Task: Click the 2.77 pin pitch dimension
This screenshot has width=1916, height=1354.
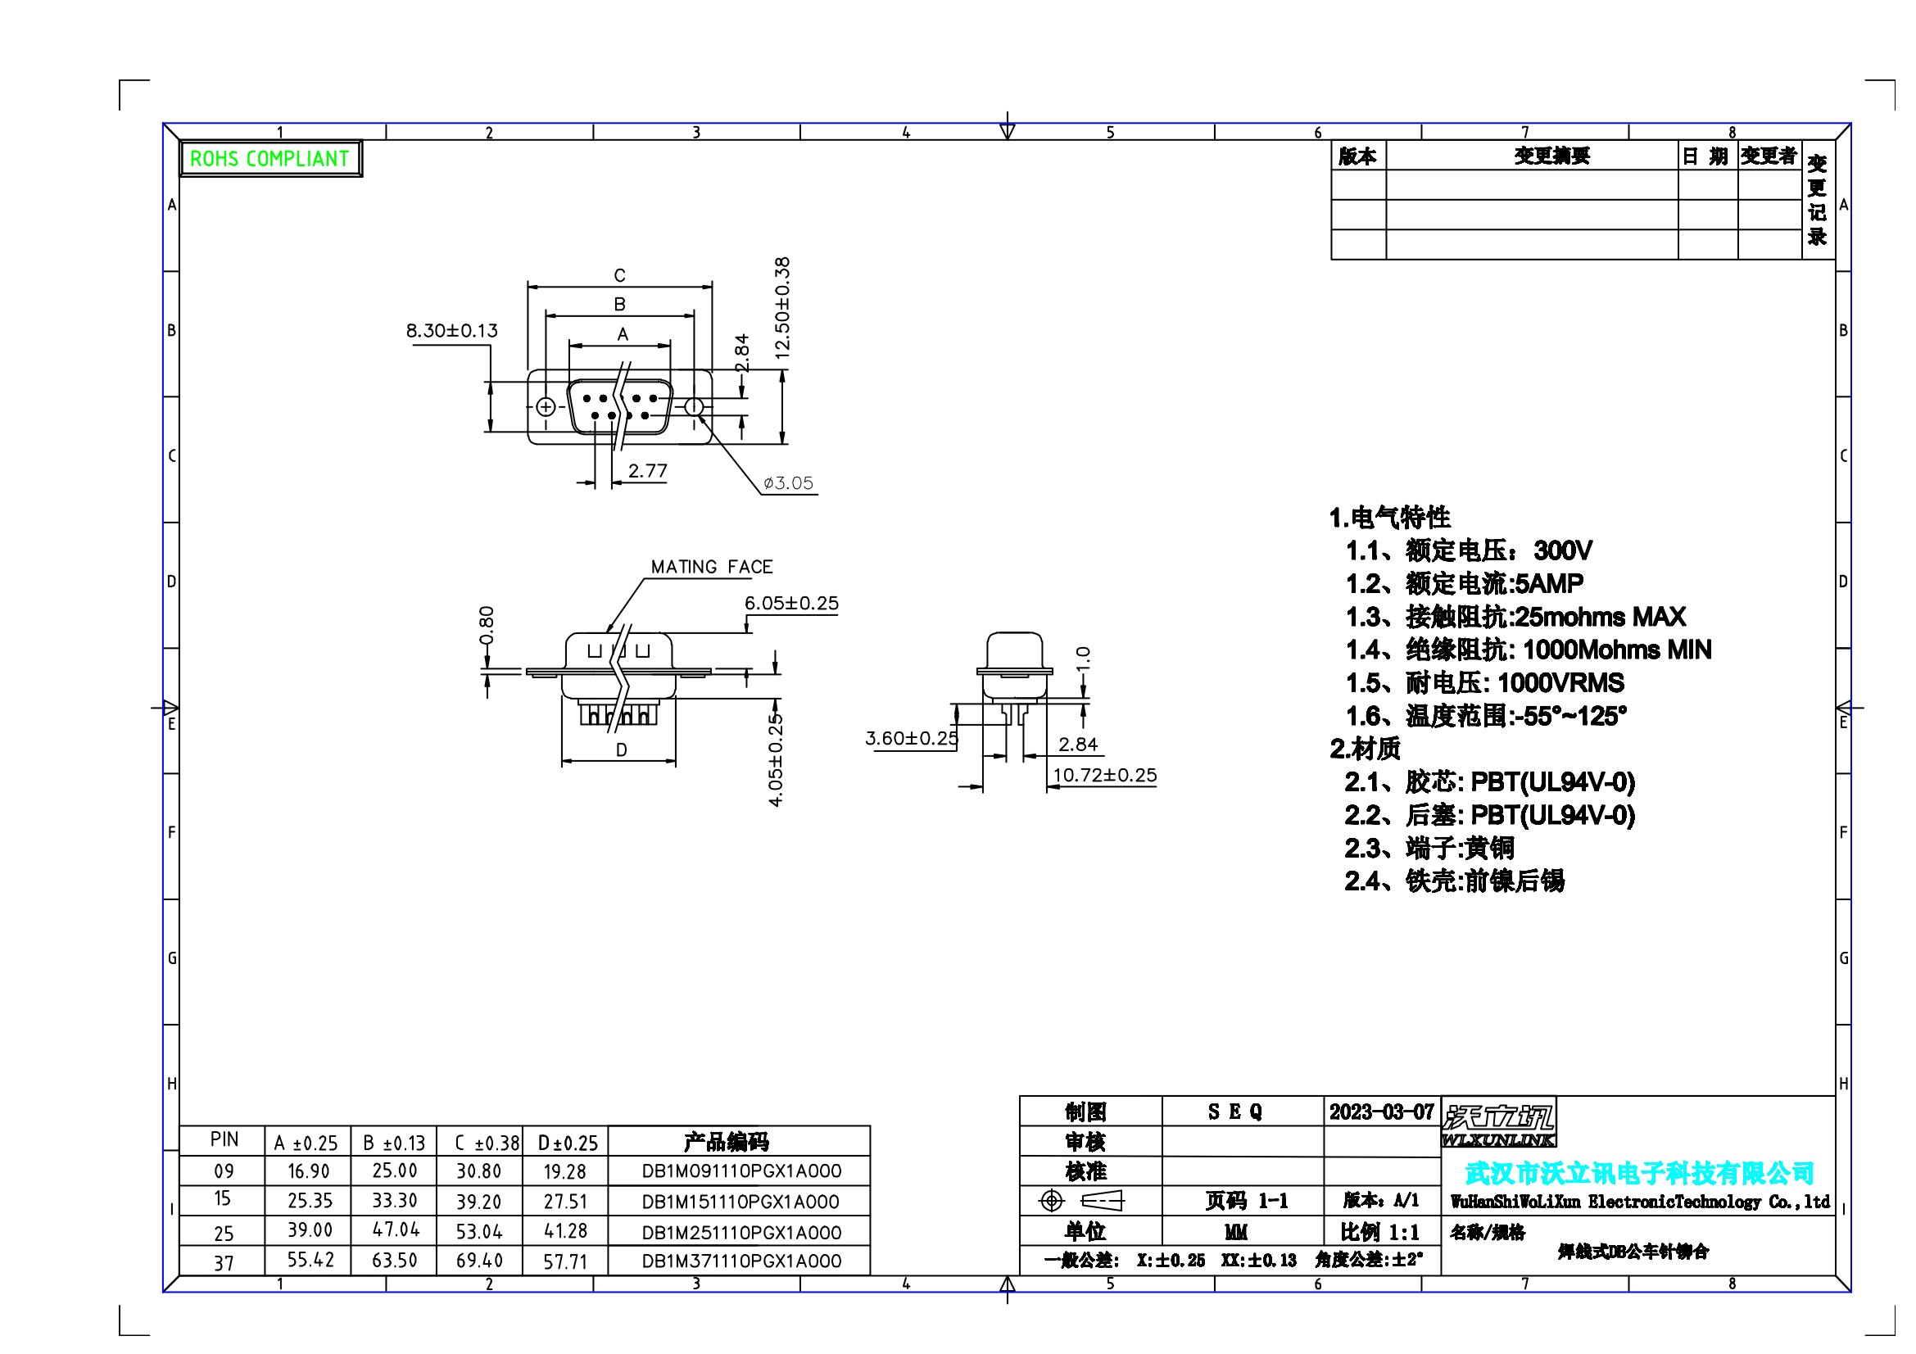Action: [x=648, y=470]
